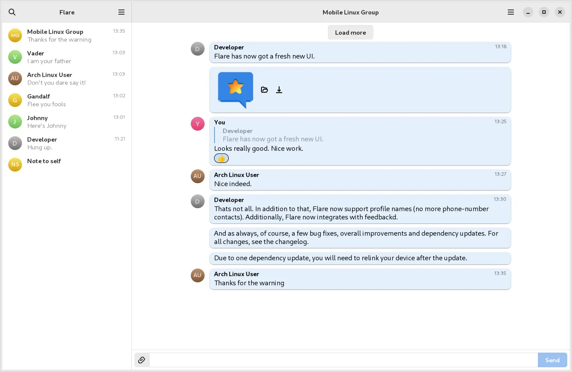
Task: Click the pink You avatar icon
Action: pos(198,124)
